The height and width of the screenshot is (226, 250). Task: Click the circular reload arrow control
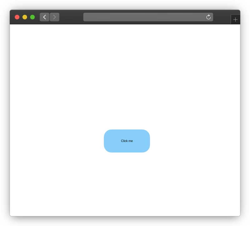tap(209, 17)
